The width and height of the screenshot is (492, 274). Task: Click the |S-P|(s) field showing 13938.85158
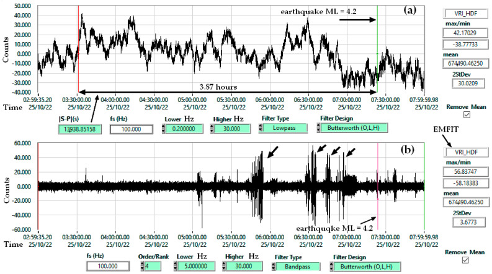pos(79,129)
